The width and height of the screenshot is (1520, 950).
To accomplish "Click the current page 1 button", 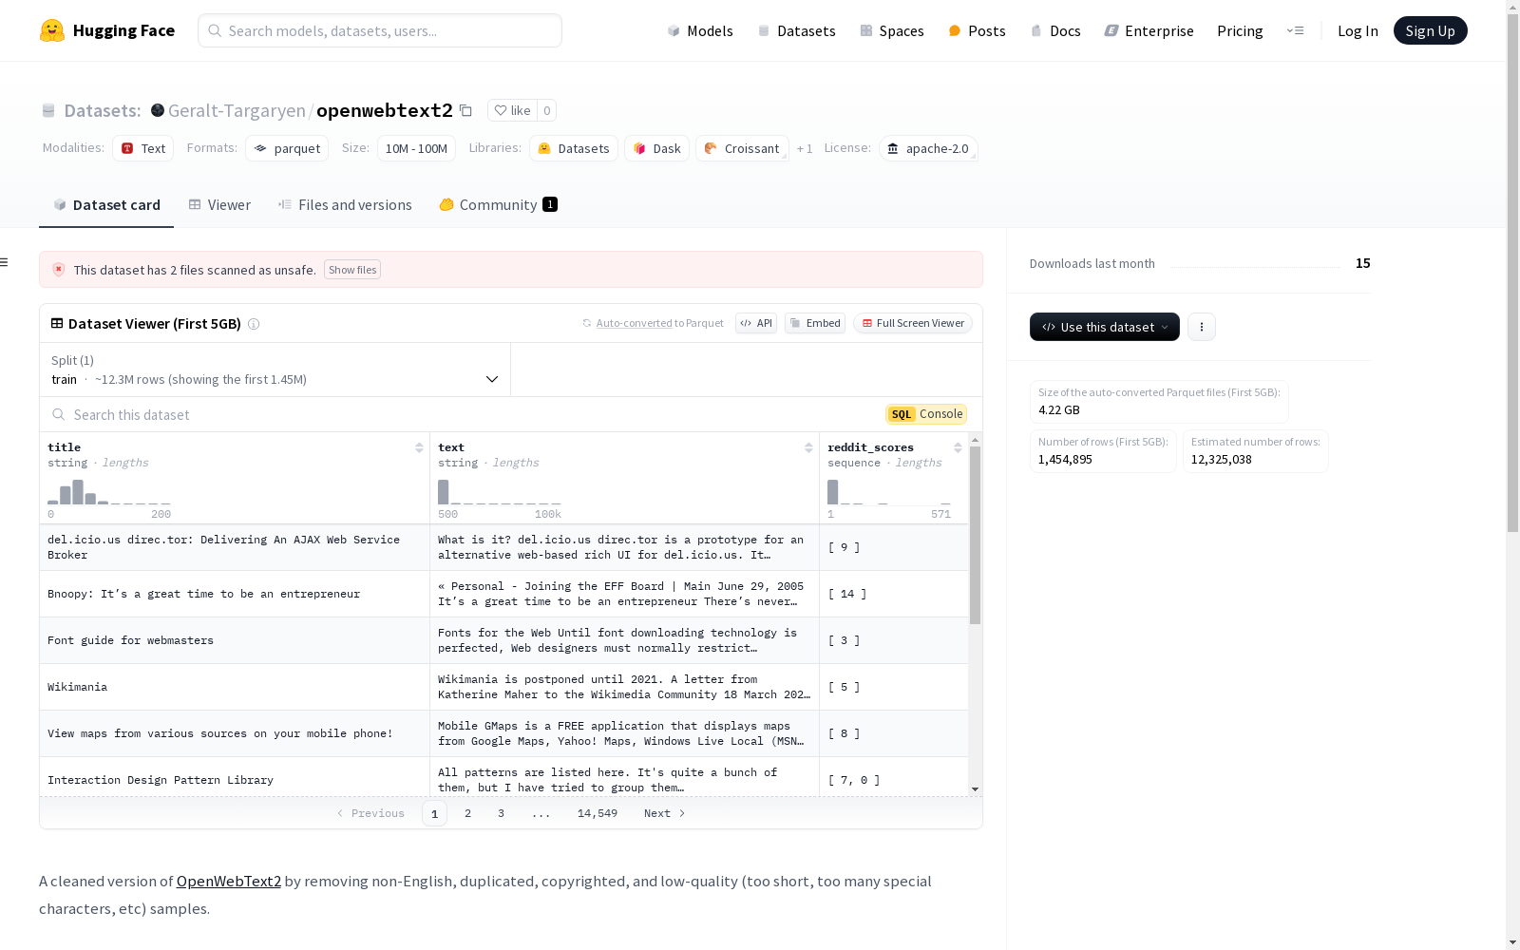I will point(434,813).
